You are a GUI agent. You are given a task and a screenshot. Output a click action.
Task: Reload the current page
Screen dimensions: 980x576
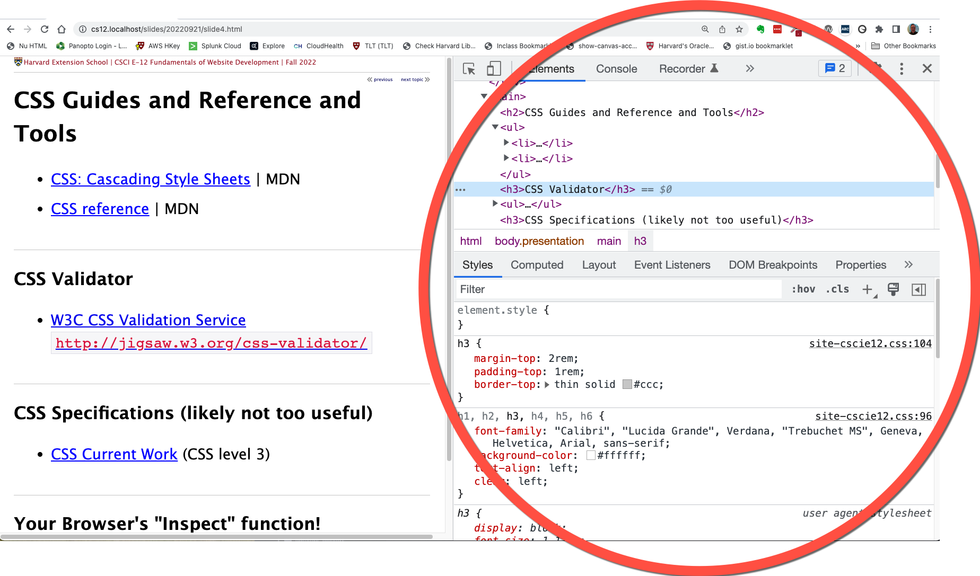click(x=45, y=29)
